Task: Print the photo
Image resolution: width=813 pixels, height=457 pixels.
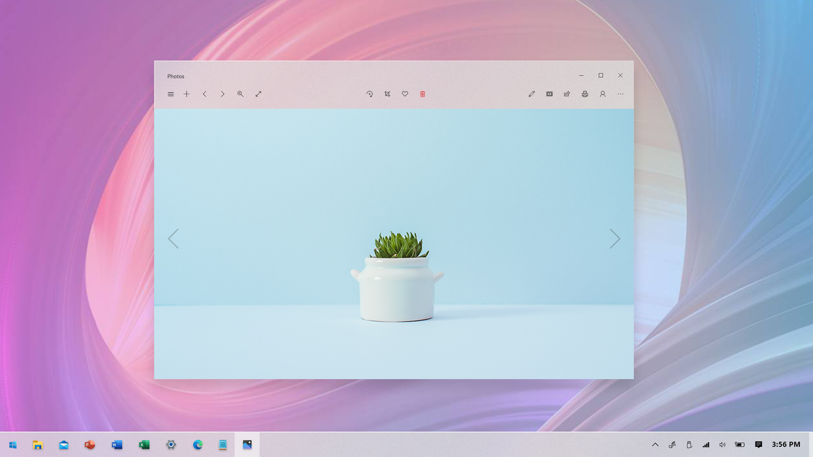Action: [585, 94]
